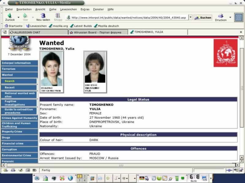This screenshot has height=183, width=245.
Task: Click the Navigator icon in status bar
Action: point(6,170)
